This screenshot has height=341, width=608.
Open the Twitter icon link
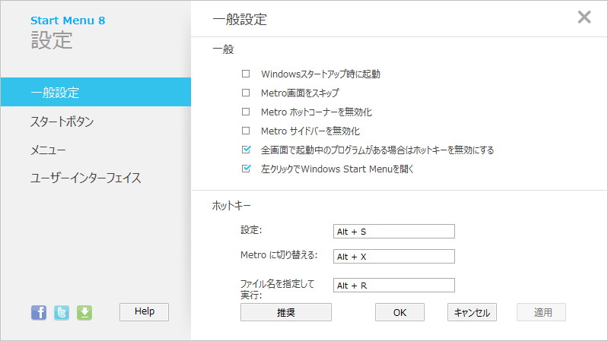[62, 312]
